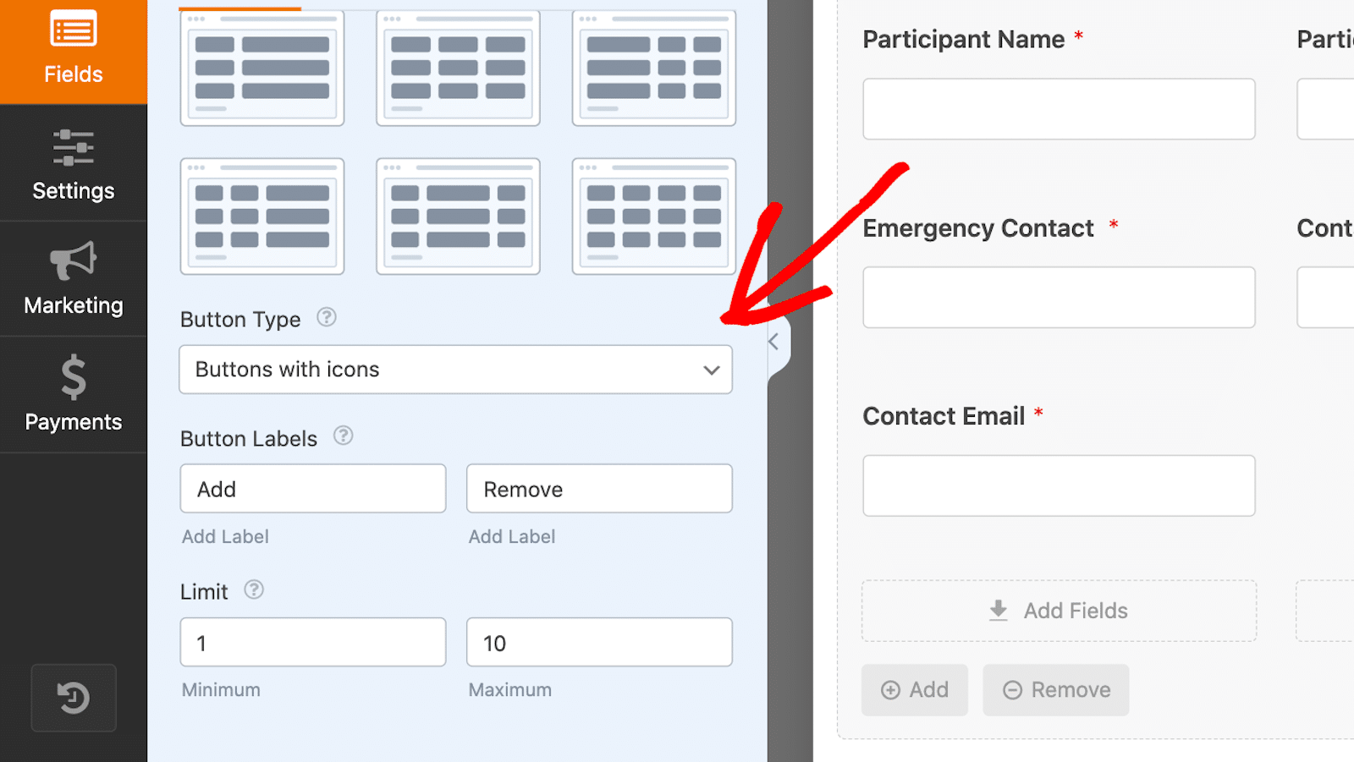The width and height of the screenshot is (1354, 762).
Task: Open the Fields panel icon
Action: [x=74, y=30]
